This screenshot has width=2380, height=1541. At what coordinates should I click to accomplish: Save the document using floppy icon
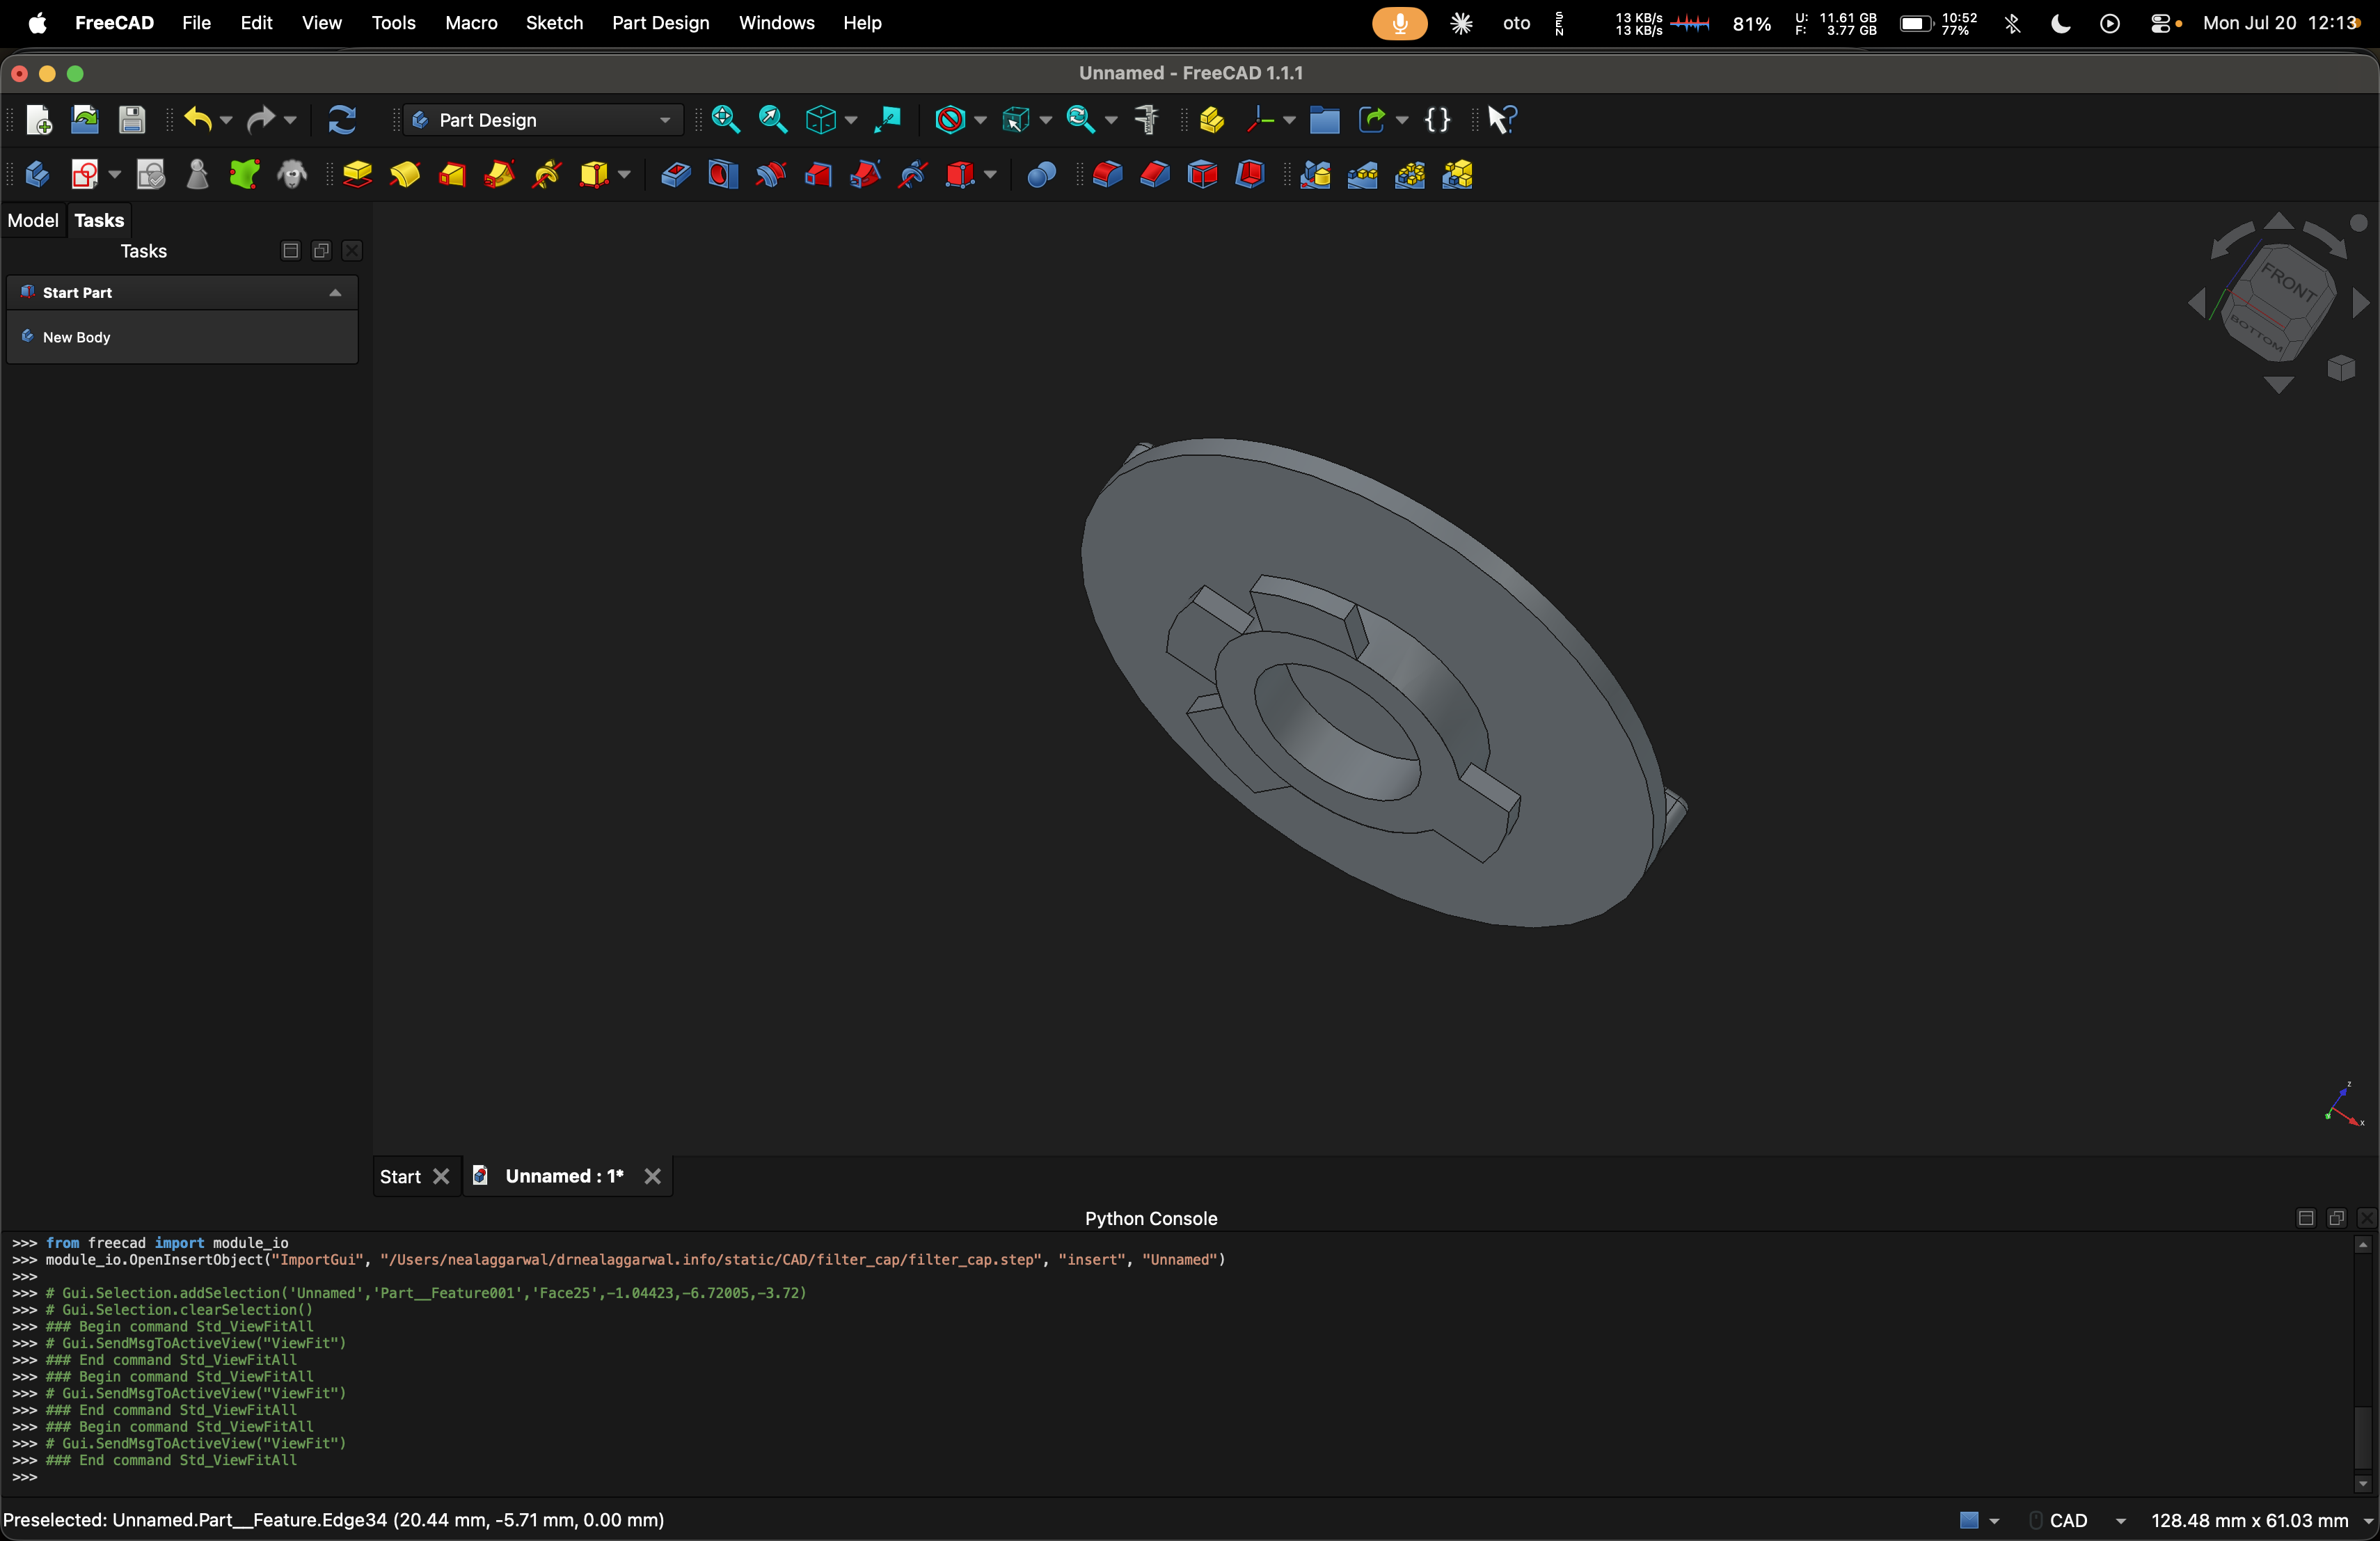coord(132,120)
